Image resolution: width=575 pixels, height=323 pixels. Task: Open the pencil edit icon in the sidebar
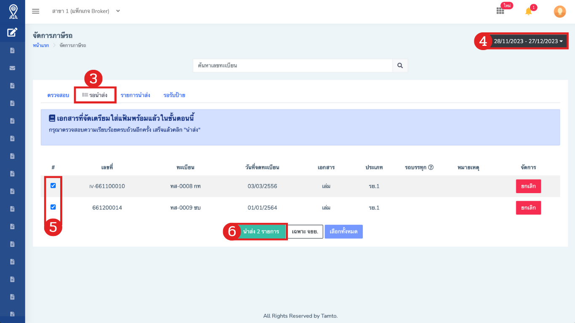tap(12, 32)
